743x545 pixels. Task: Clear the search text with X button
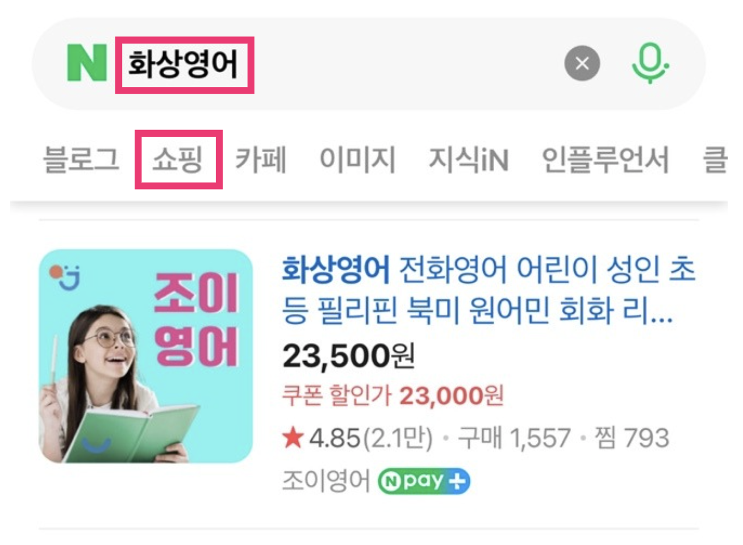(582, 63)
